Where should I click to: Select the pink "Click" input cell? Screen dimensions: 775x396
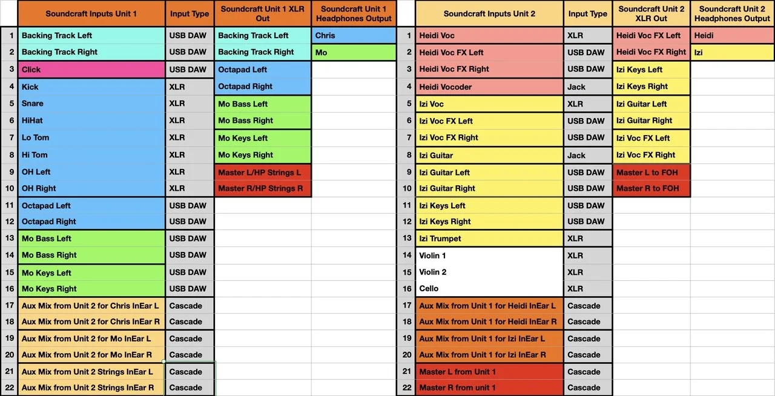(x=91, y=70)
